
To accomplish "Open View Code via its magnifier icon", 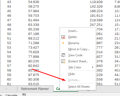I will pyautogui.click(x=63, y=55).
